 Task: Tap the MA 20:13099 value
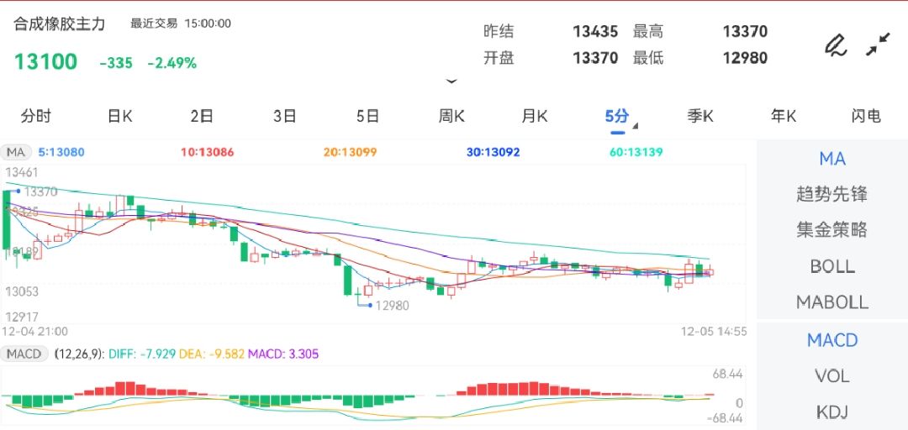point(351,152)
